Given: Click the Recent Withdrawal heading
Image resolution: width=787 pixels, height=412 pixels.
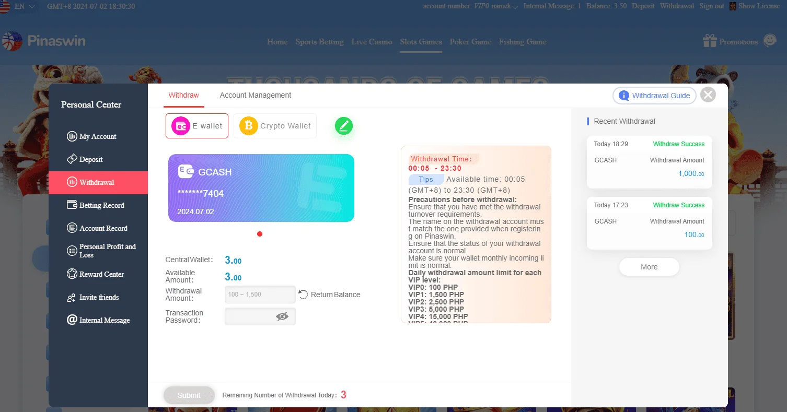Looking at the screenshot, I should click(x=624, y=121).
